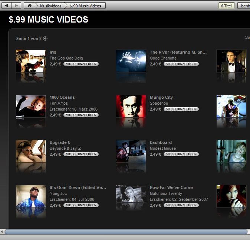
Task: Add the Mungo City video
Action: click(x=181, y=109)
